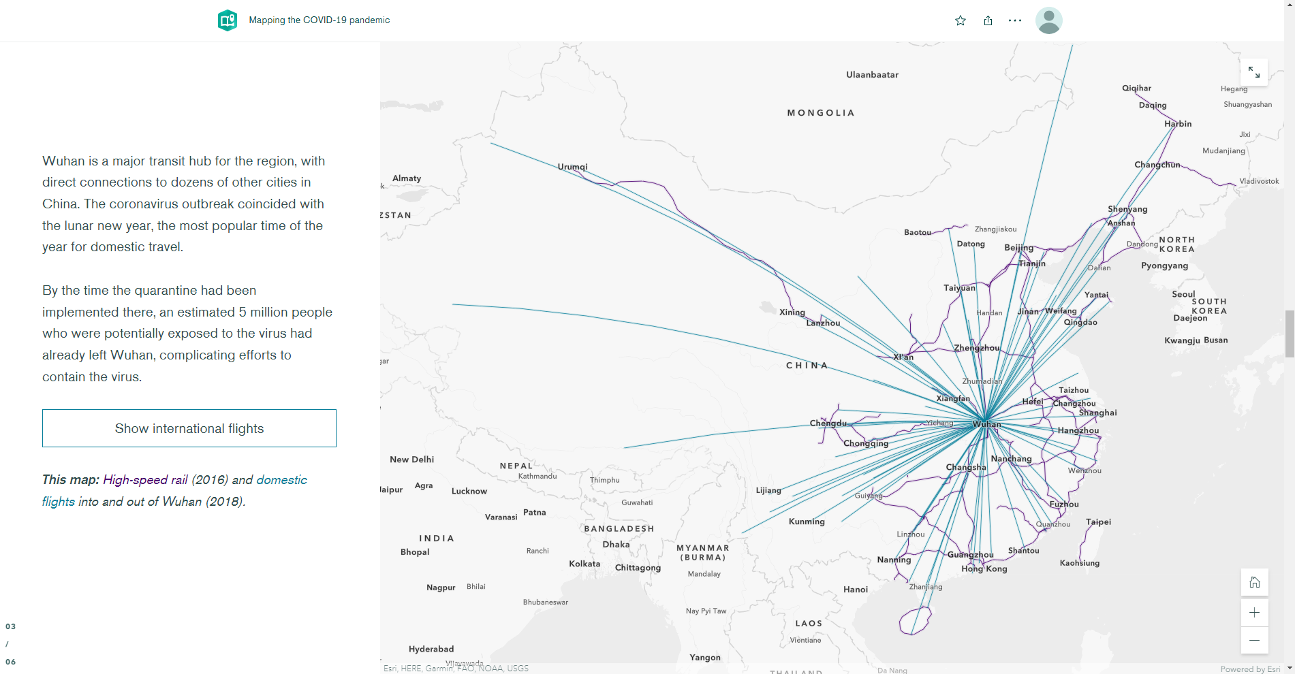
Task: Click the page scrollbar thumb
Action: click(x=1290, y=334)
